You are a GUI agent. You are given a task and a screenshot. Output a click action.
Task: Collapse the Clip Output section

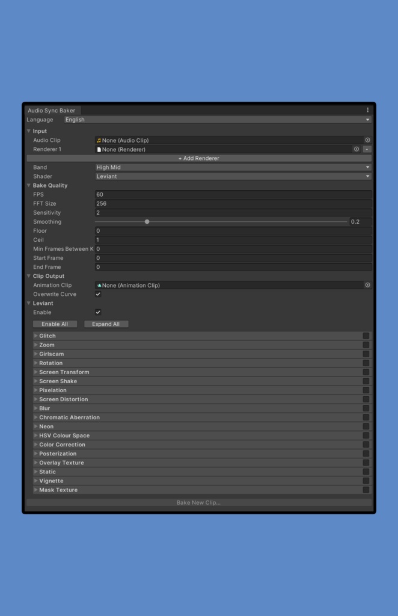[29, 276]
